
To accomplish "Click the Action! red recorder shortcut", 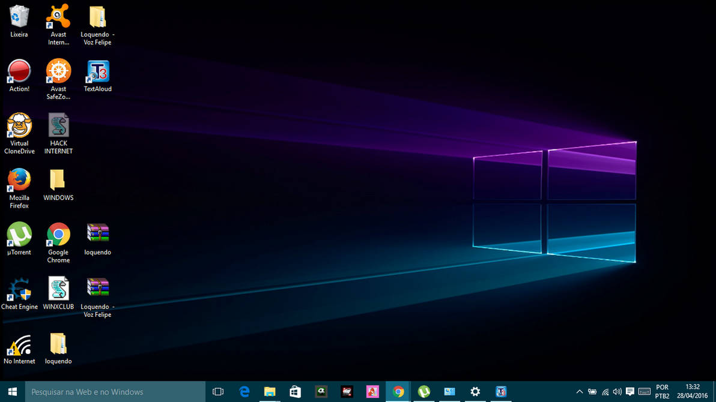I will 19,76.
